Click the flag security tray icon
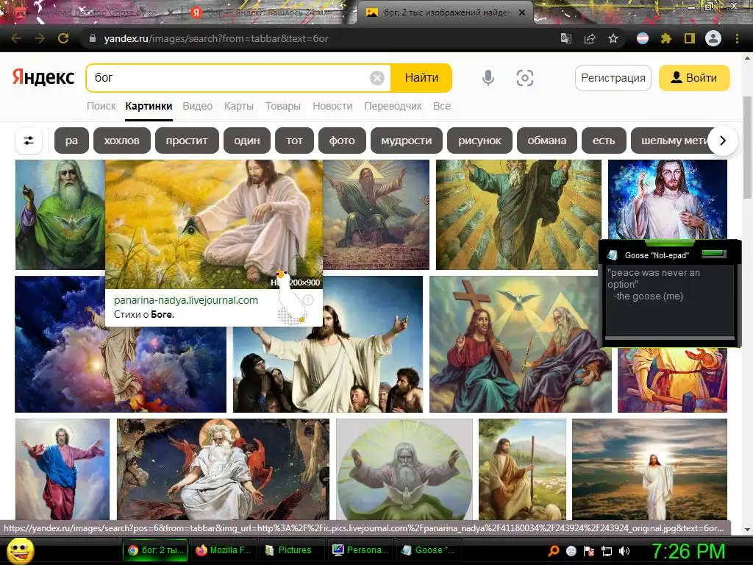Image resolution: width=753 pixels, height=565 pixels. click(589, 550)
